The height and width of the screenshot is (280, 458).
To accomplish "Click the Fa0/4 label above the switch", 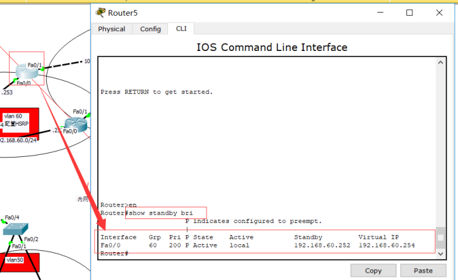I will coord(12,218).
